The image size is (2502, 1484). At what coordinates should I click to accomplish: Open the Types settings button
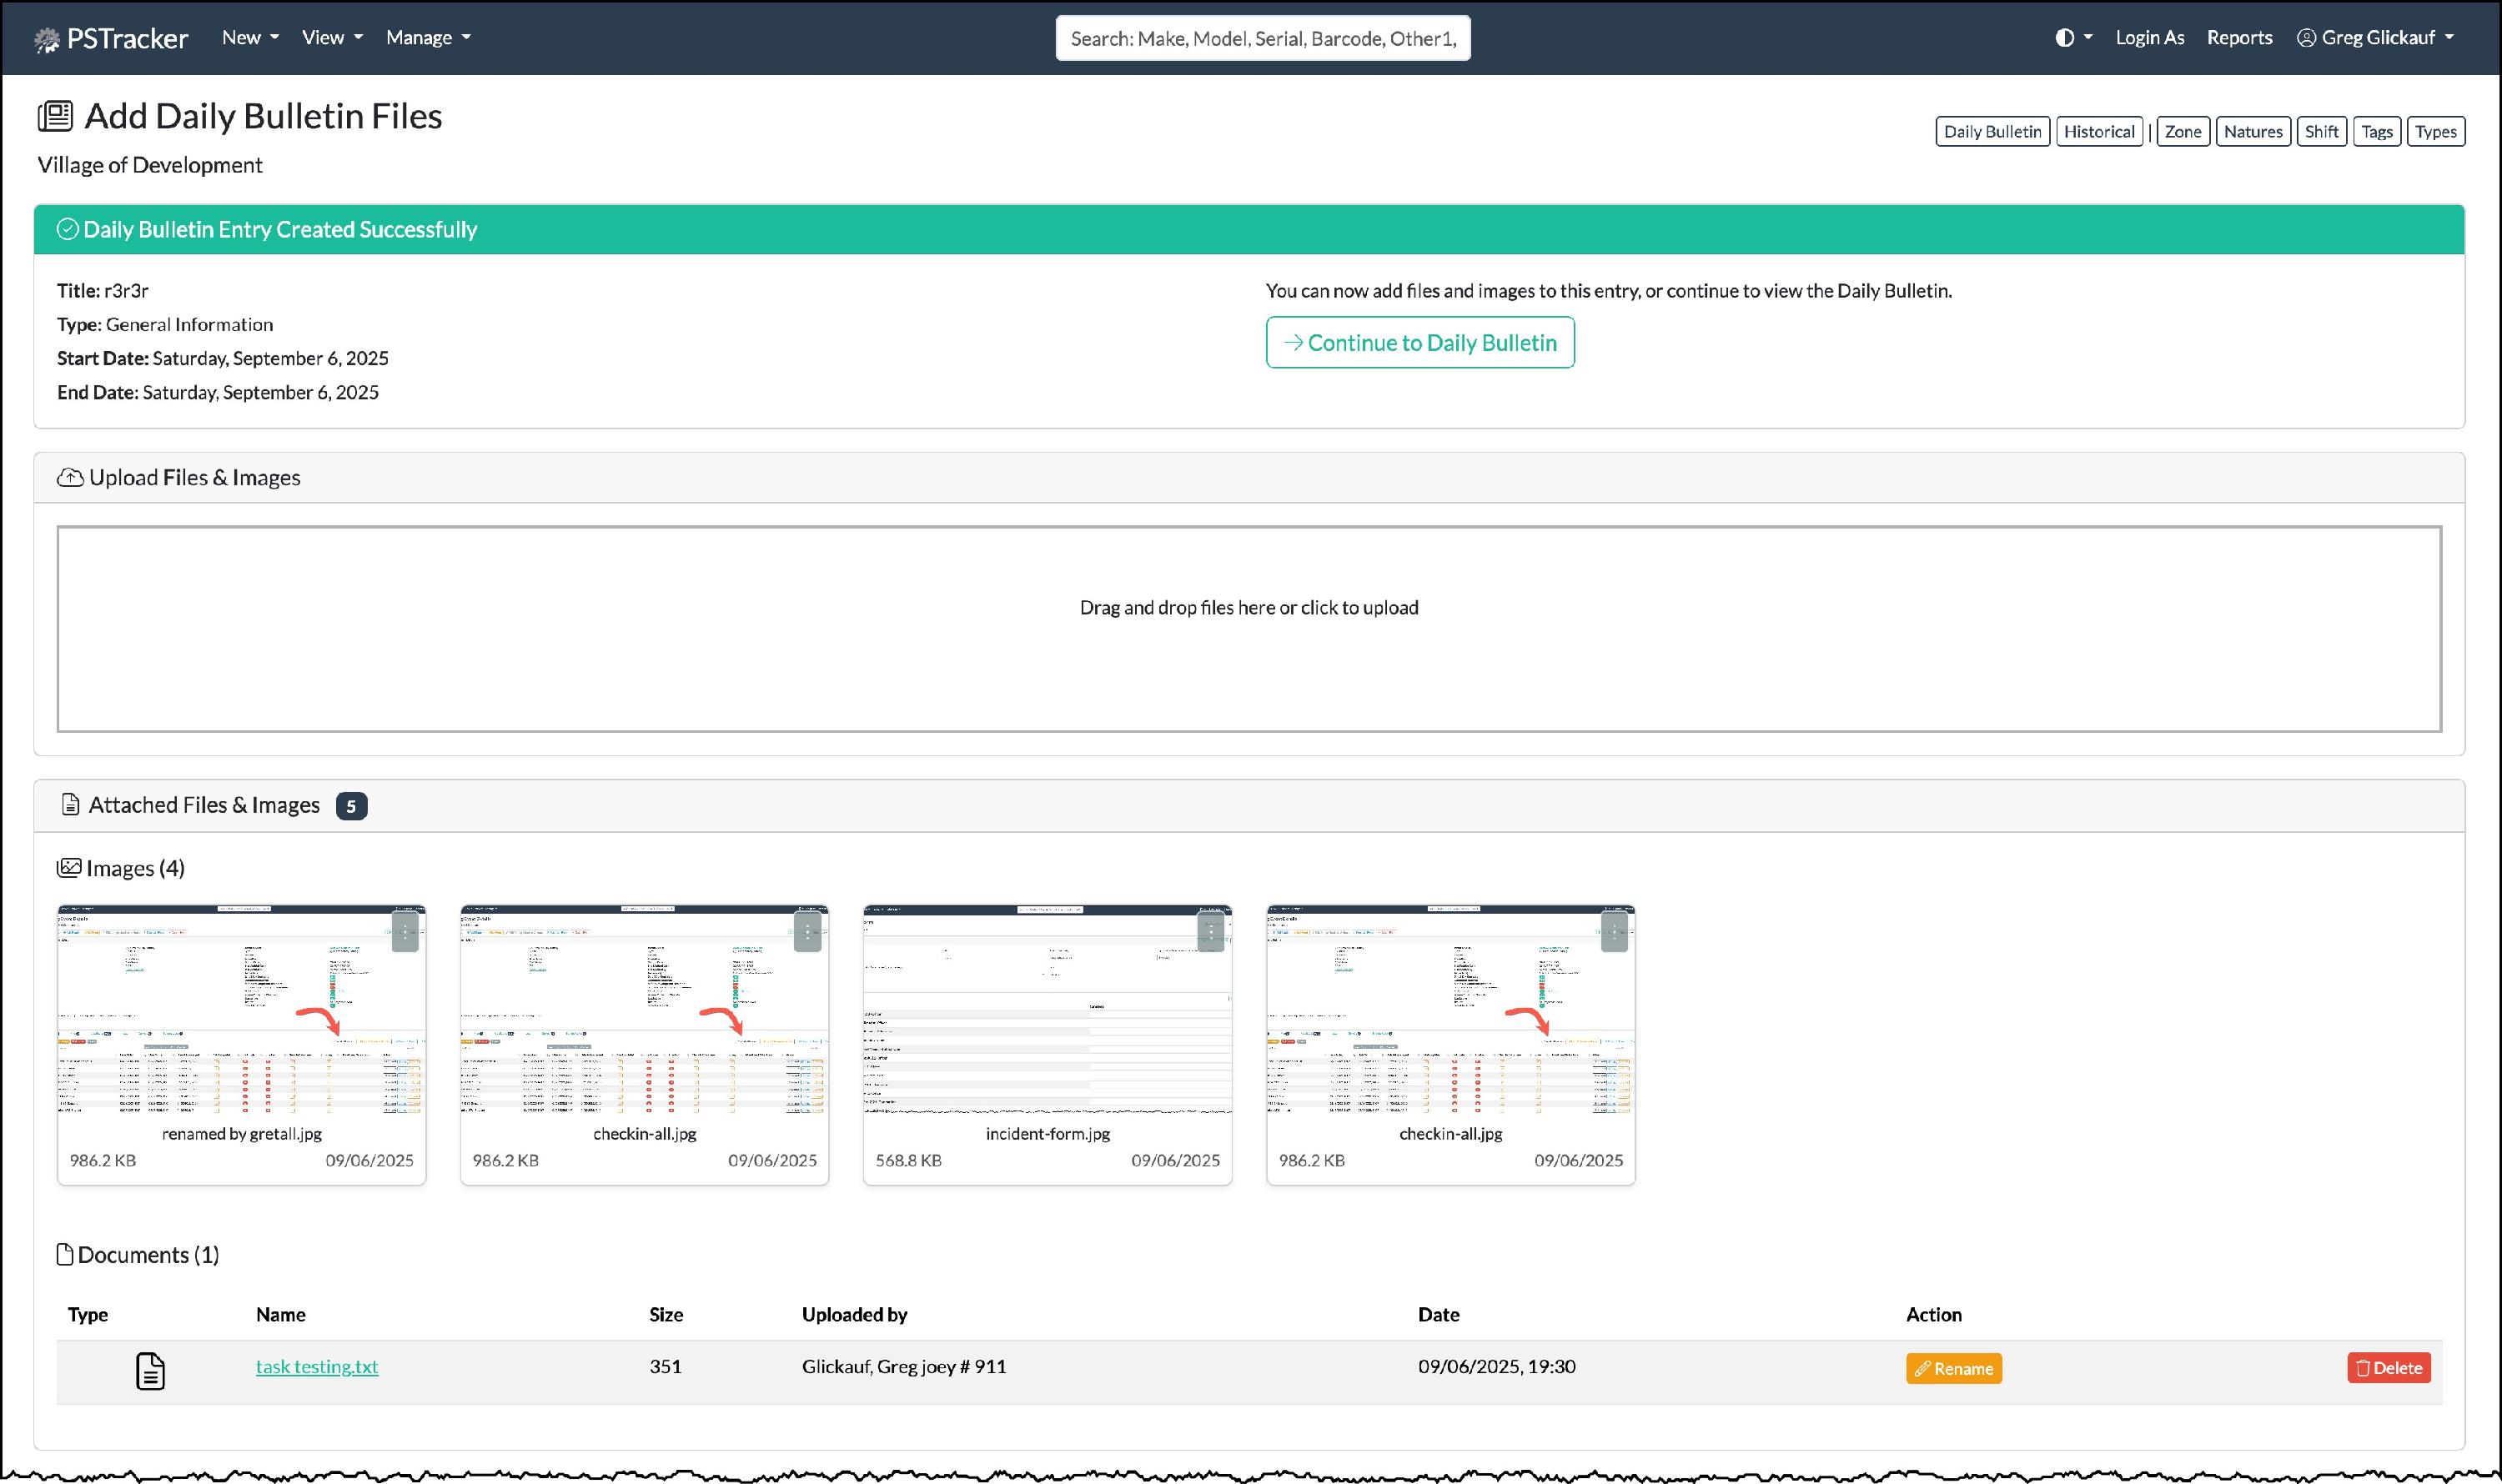tap(2435, 131)
